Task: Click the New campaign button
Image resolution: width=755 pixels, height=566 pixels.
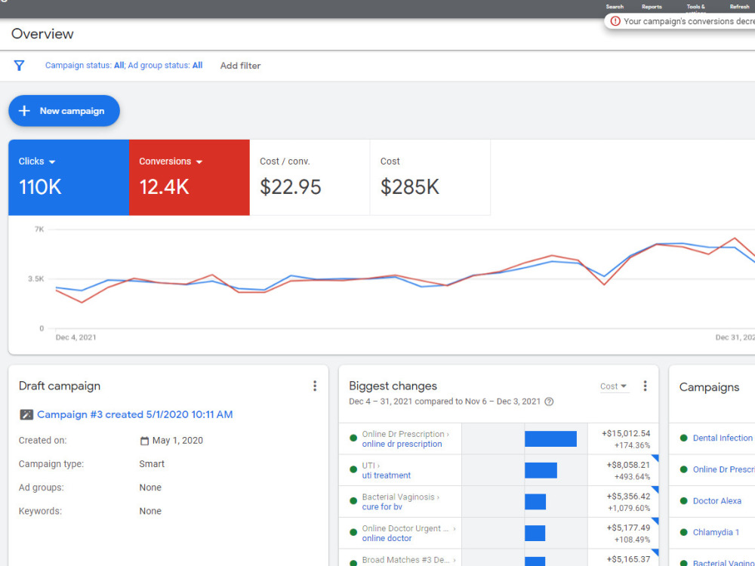Action: [64, 111]
